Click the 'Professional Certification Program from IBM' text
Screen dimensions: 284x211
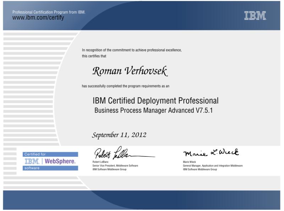49,12
